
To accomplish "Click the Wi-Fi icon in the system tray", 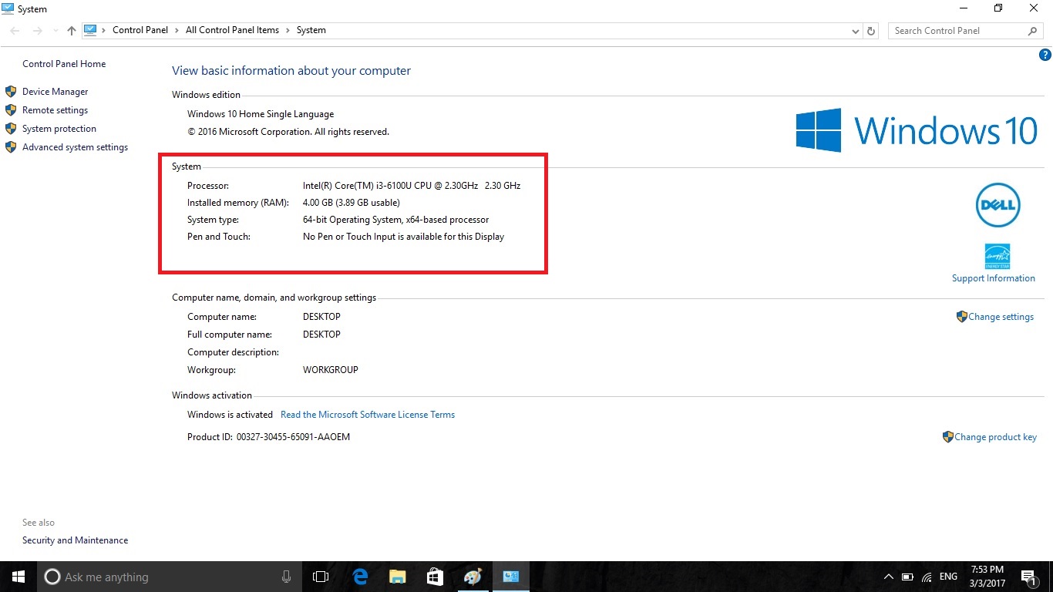I will (x=926, y=576).
